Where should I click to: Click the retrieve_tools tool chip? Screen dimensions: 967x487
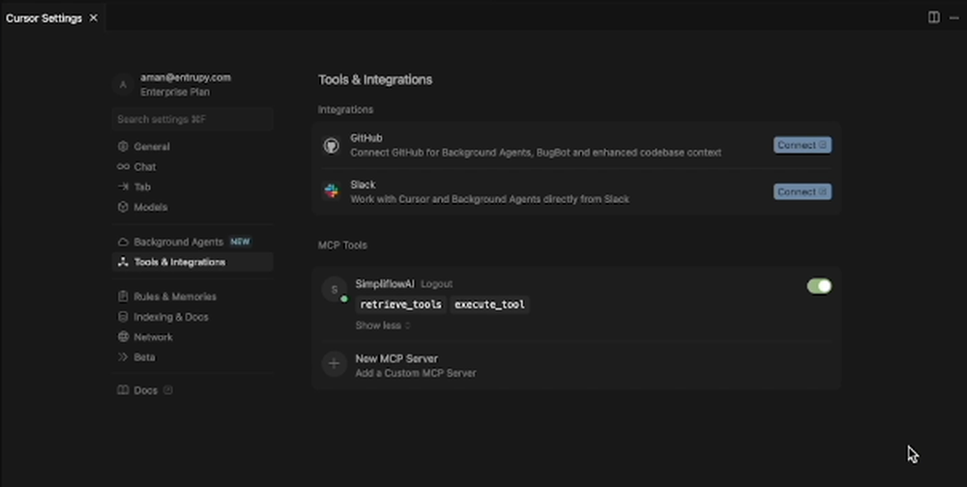401,304
